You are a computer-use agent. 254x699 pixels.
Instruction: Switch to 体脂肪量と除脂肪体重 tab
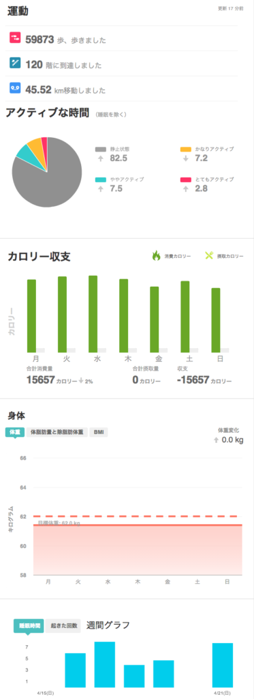pos(57,432)
